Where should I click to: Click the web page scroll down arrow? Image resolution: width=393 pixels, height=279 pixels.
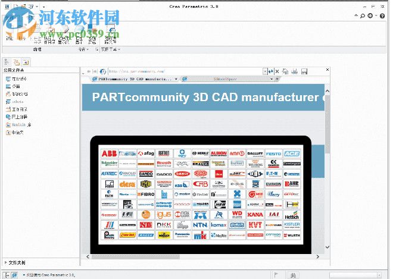point(327,247)
